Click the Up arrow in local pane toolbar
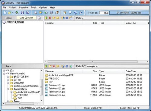This screenshot has height=111, width=151. 46,66
